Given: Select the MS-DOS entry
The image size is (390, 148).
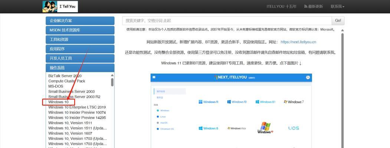Looking at the screenshot, I should (x=56, y=86).
